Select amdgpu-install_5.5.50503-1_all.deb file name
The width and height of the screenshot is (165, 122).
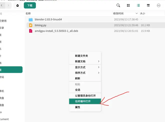56,31
